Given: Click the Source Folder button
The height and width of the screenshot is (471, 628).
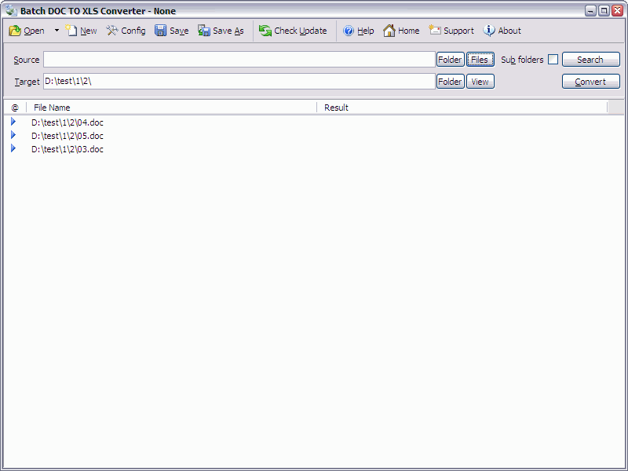Looking at the screenshot, I should [450, 60].
